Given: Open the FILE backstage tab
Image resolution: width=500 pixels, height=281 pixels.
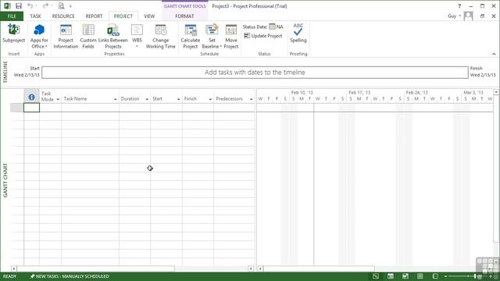Looking at the screenshot, I should 12,16.
